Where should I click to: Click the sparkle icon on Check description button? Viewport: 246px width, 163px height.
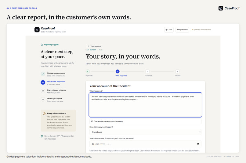pos(92,121)
